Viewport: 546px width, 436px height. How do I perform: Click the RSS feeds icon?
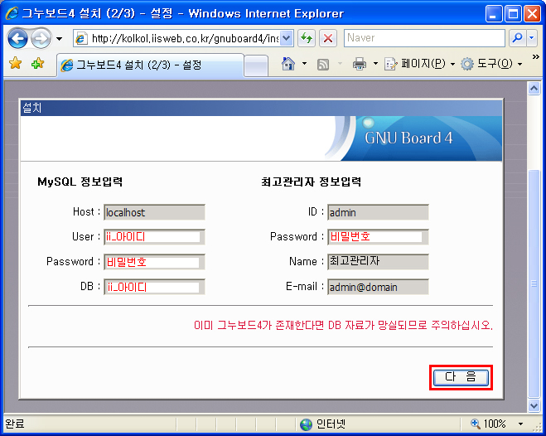point(323,65)
